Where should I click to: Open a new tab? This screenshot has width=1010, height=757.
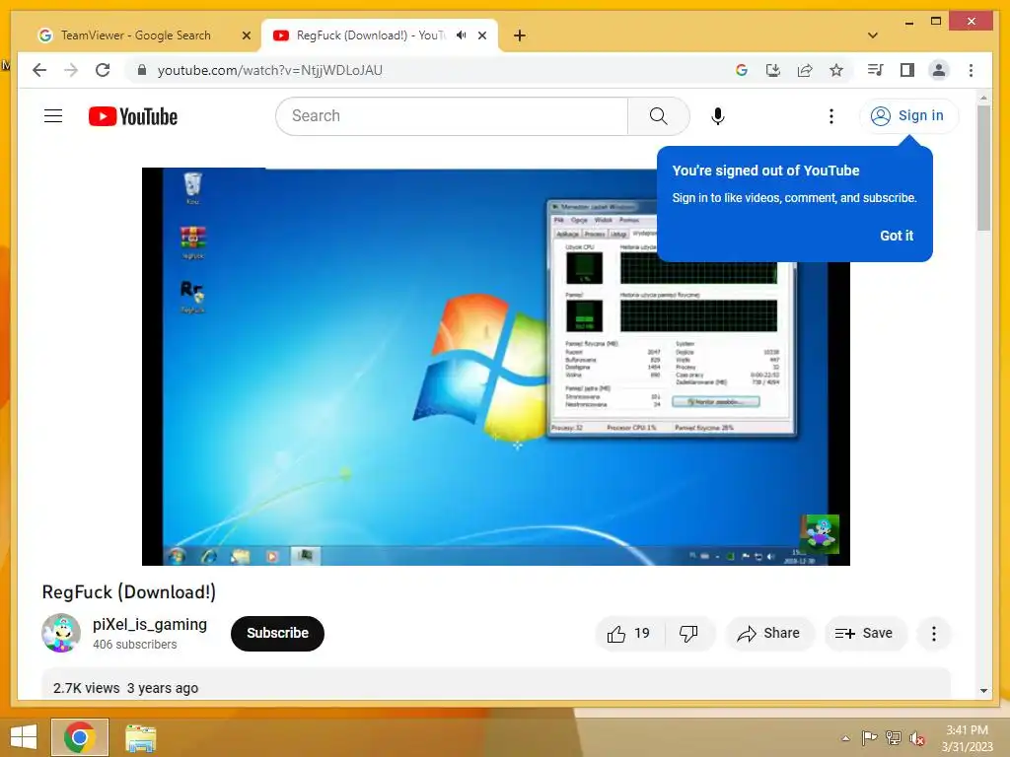click(x=520, y=35)
